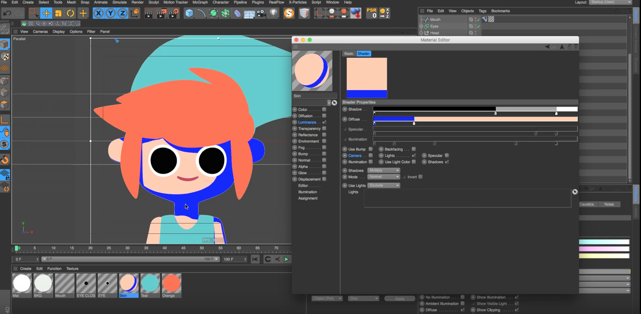Select the Move tool

coord(46,13)
